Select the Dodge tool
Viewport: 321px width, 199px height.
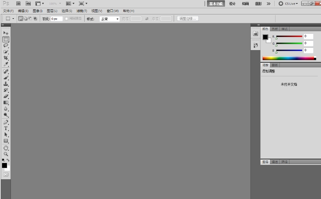click(6, 115)
